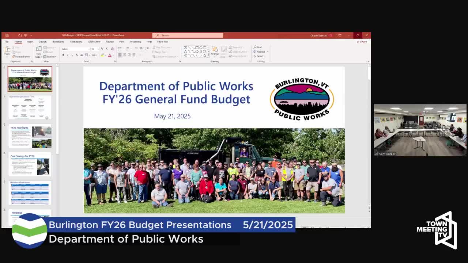The height and width of the screenshot is (263, 468).
Task: Select slide 4 Cost Savings thumbnail
Action: [x=30, y=165]
